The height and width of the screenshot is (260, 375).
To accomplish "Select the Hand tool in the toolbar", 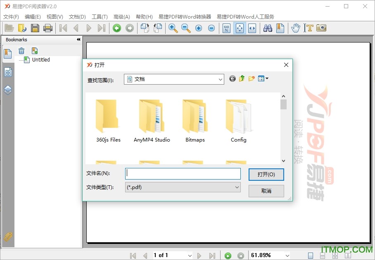I will 296,28.
